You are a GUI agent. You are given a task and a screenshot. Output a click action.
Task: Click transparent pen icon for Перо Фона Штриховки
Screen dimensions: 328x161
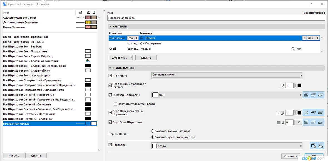(298, 123)
